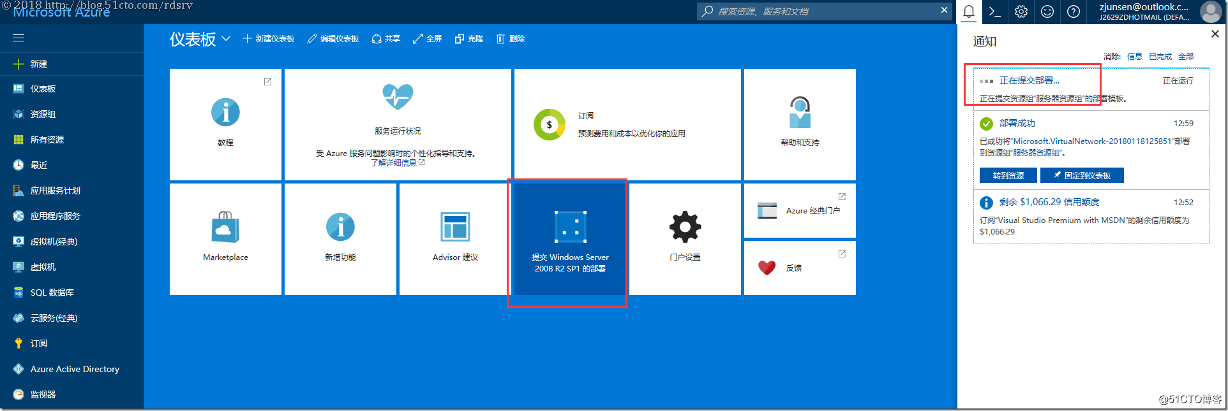Toggle the hamburger sidebar menu

point(19,38)
